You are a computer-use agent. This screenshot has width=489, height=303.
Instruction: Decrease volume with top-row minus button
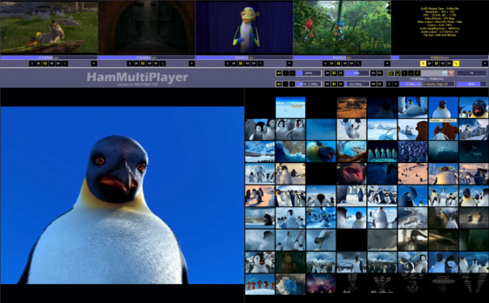[285, 73]
